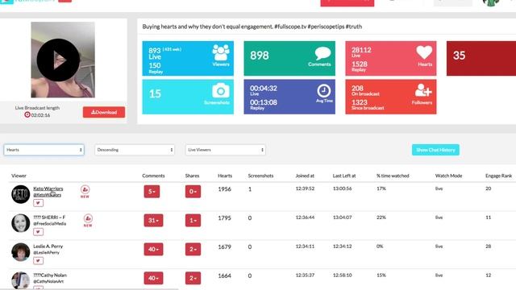Click Twitter icon under @LeslieAPerry
The image size is (516, 290).
pos(38,261)
